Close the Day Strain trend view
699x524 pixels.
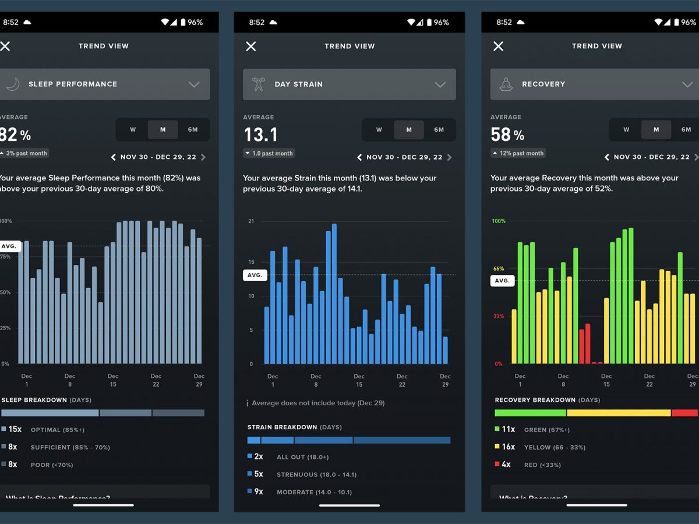click(x=251, y=46)
